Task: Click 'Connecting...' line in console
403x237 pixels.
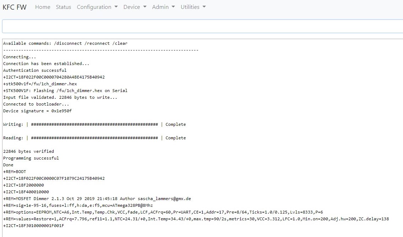Action: 20,57
